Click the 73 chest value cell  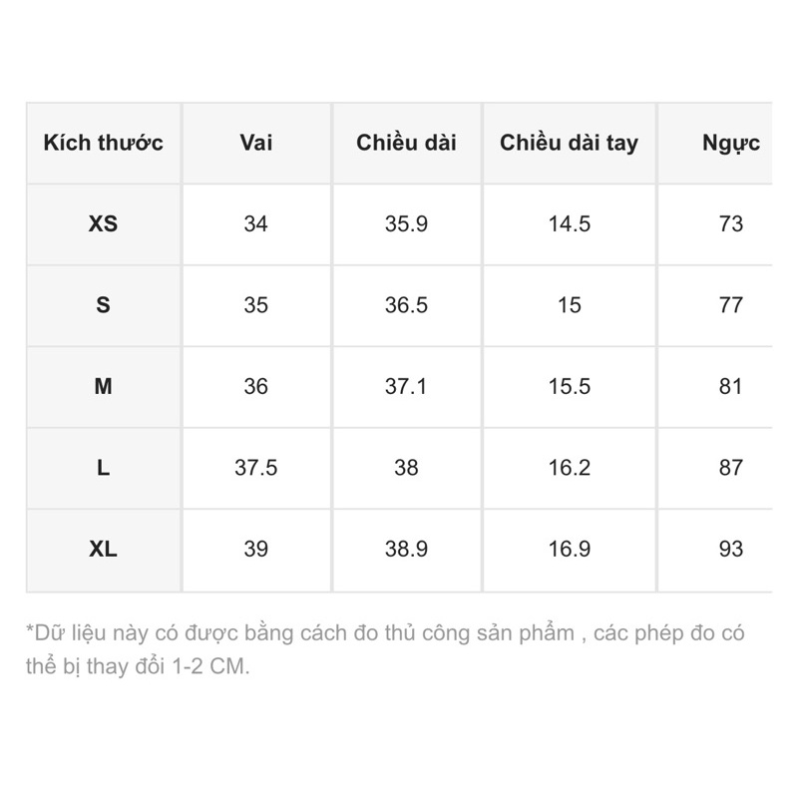pyautogui.click(x=730, y=224)
